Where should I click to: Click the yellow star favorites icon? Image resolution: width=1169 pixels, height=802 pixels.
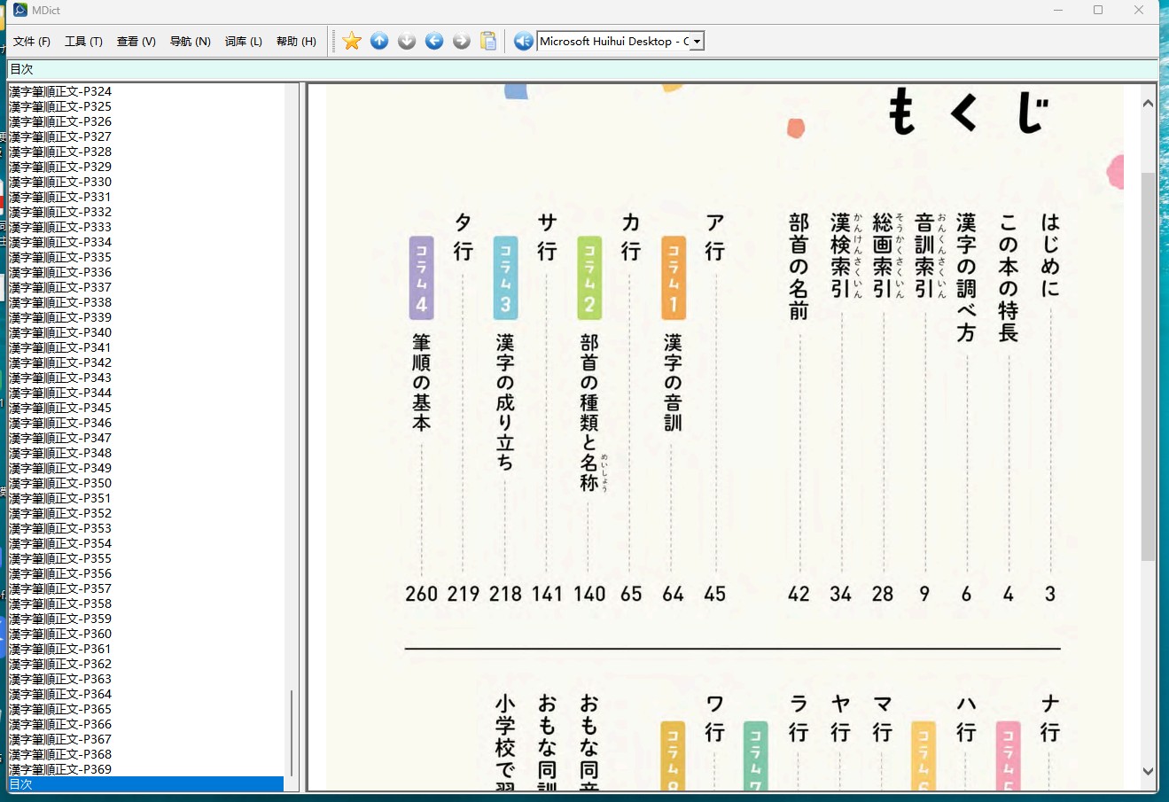[352, 41]
